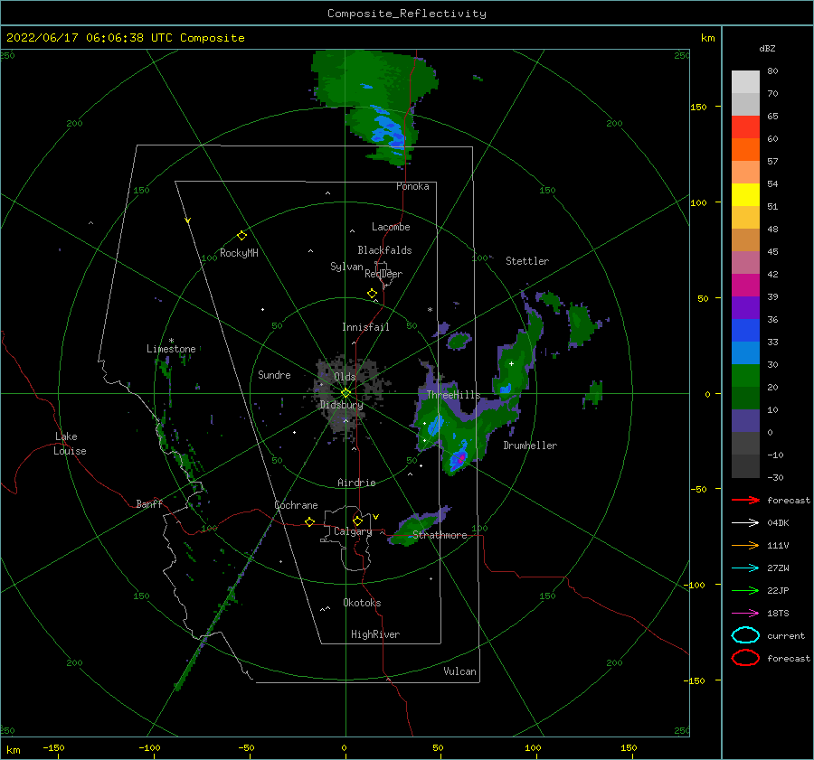The height and width of the screenshot is (760, 814).
Task: Click the Composite_Reflectivity title
Action: [407, 14]
